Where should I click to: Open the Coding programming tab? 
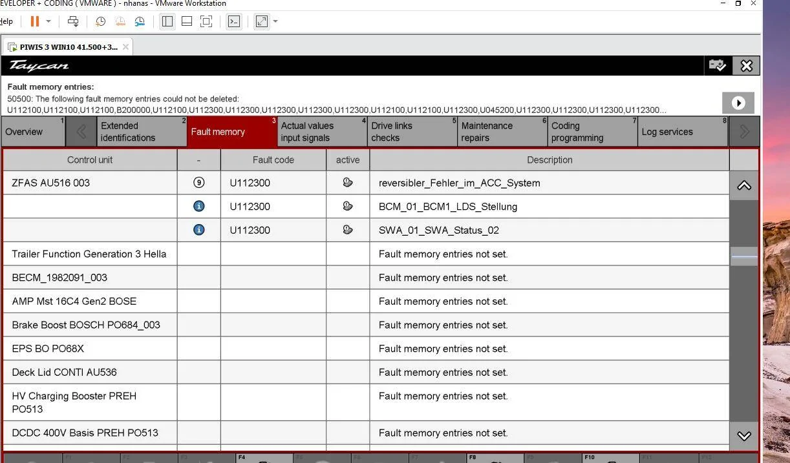pos(593,132)
